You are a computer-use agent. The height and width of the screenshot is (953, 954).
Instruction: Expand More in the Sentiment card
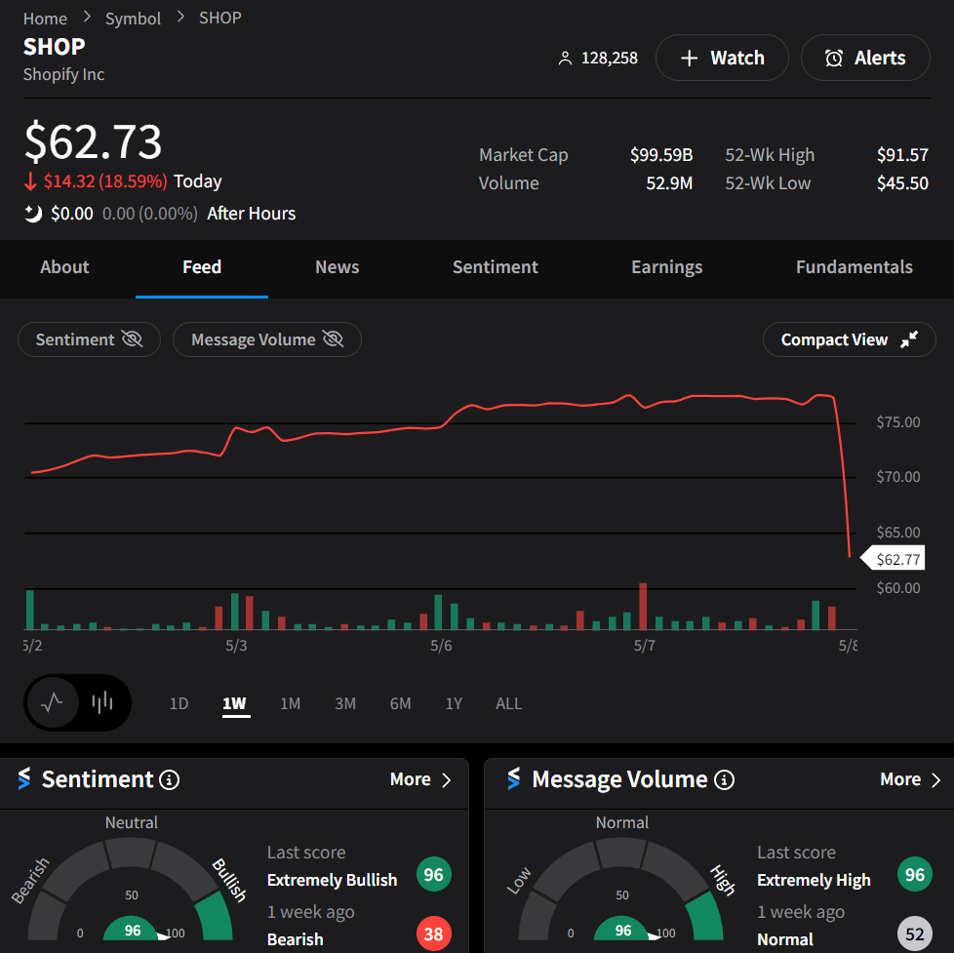point(420,779)
